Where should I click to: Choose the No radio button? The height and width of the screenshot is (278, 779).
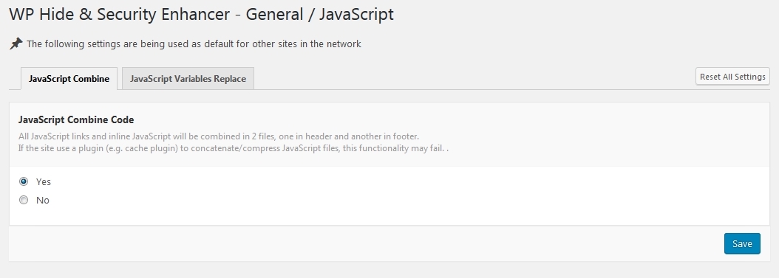click(x=24, y=200)
